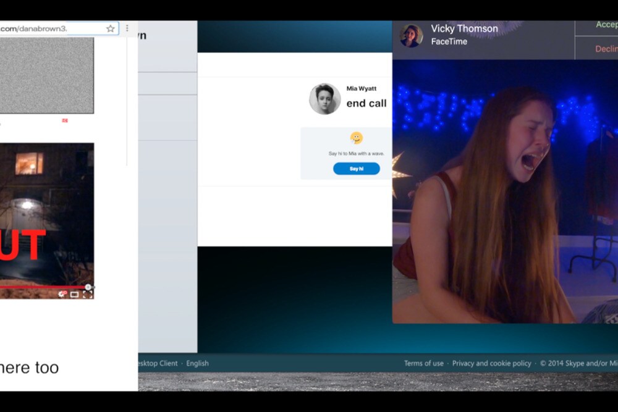Click Vicky Thomson's caller avatar
The image size is (618, 412).
(x=411, y=35)
